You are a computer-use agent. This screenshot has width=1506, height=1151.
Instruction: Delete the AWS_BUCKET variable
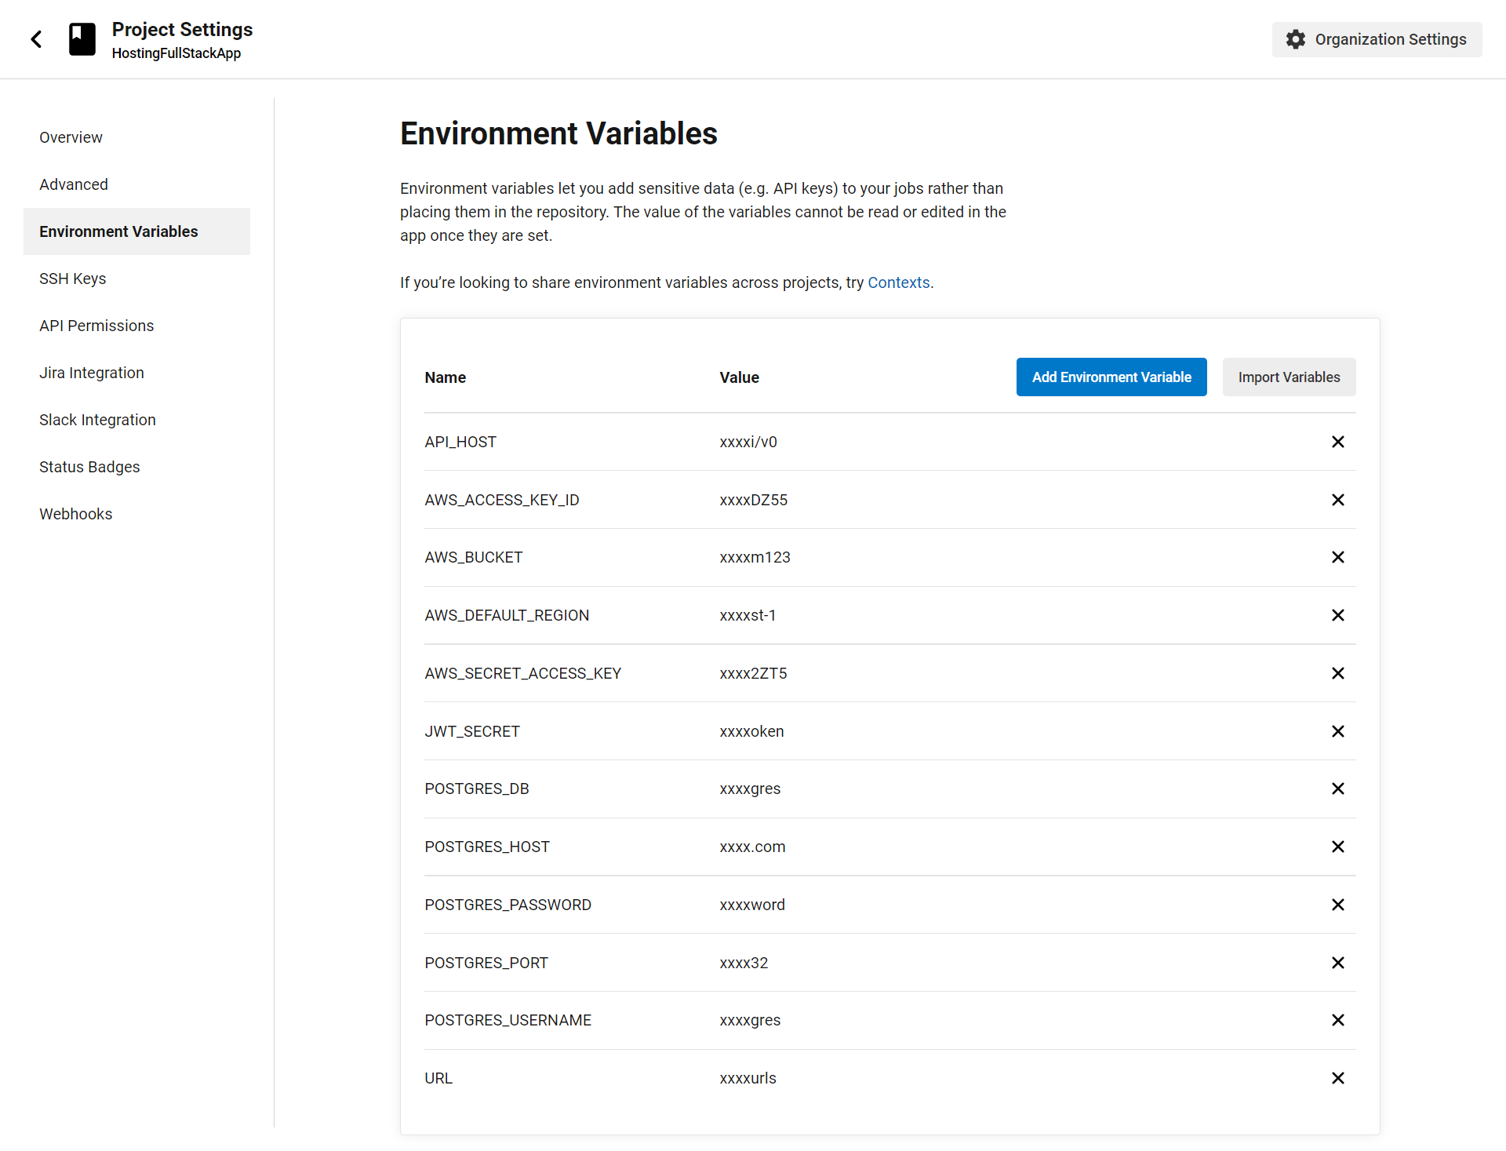tap(1337, 557)
